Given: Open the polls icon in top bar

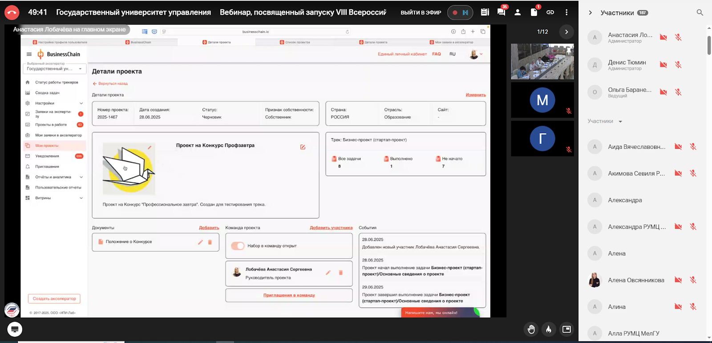Looking at the screenshot, I should click(x=485, y=12).
